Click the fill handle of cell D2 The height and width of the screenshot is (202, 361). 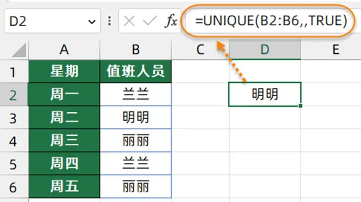click(300, 106)
